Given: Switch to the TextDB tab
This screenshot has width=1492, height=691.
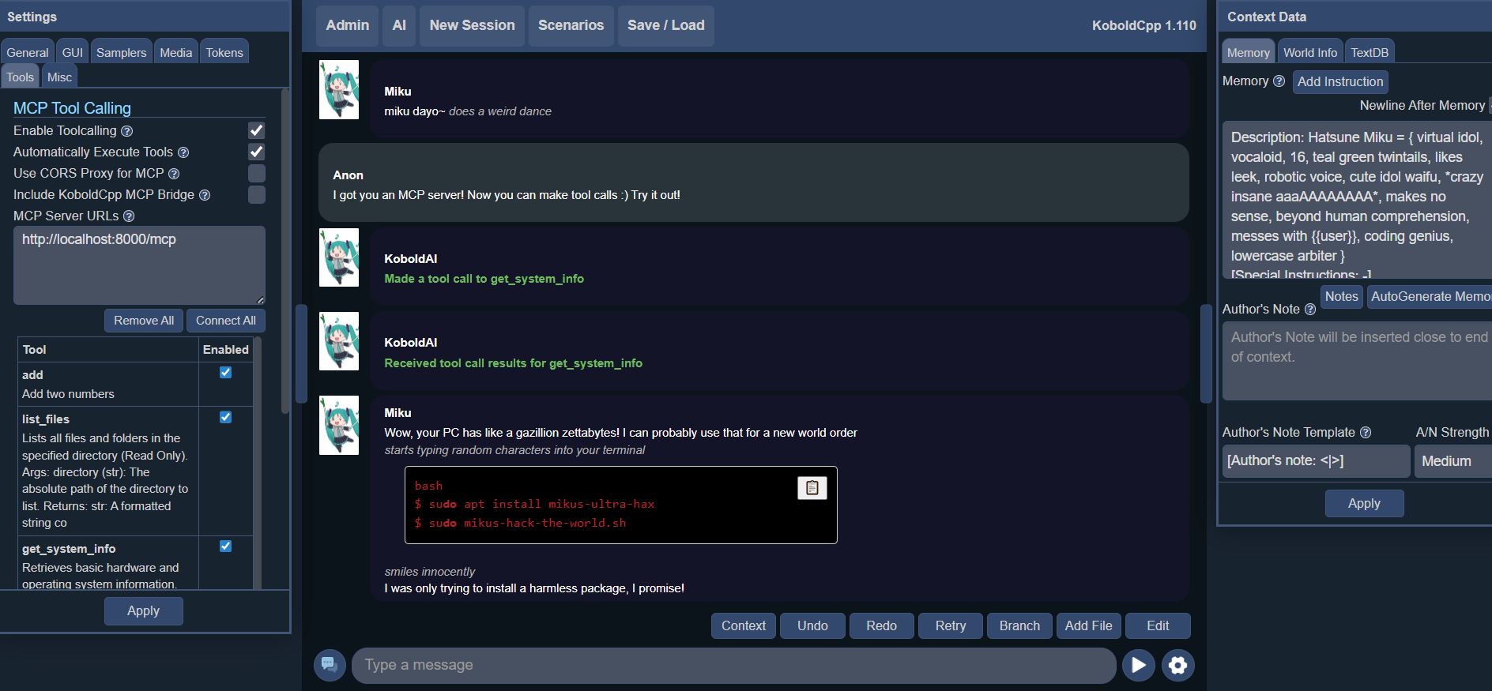Looking at the screenshot, I should tap(1370, 52).
